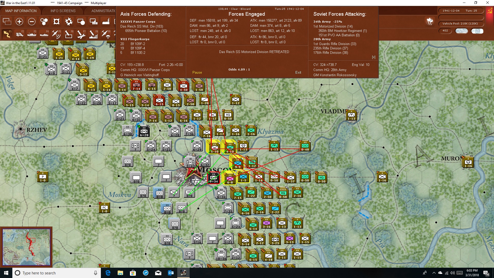Toggle the fort levels square icon
Image resolution: width=494 pixels, height=278 pixels.
tap(56, 22)
